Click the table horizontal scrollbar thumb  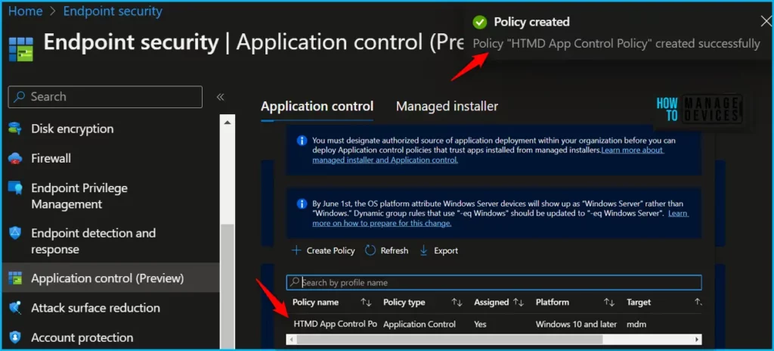click(x=450, y=339)
